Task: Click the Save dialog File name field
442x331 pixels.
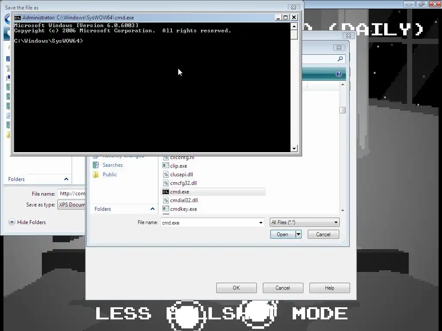Action: click(72, 194)
